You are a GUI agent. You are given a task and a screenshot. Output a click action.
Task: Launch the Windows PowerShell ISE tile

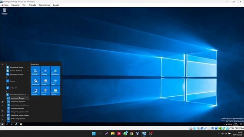55,71
